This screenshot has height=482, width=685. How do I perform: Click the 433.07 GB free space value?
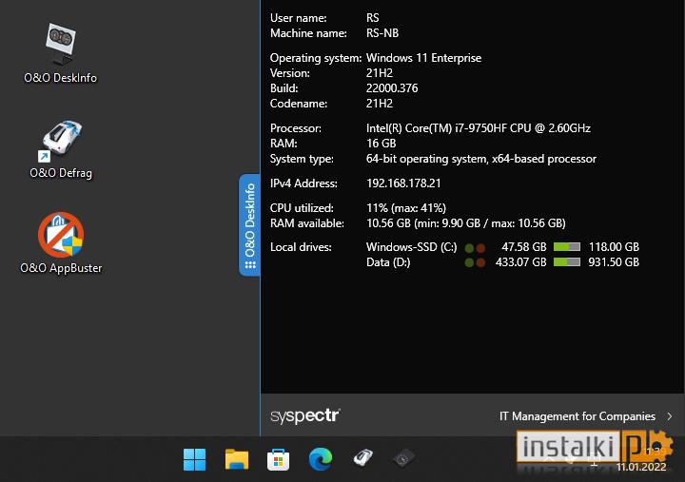520,262
